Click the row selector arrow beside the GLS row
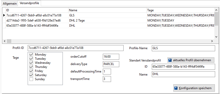Image resolution: width=220 pixels, height=94 pixels. point(4,15)
